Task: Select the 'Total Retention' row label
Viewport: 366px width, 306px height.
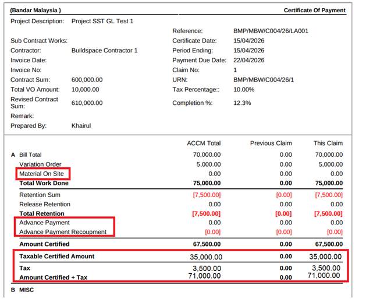Action: coord(42,214)
